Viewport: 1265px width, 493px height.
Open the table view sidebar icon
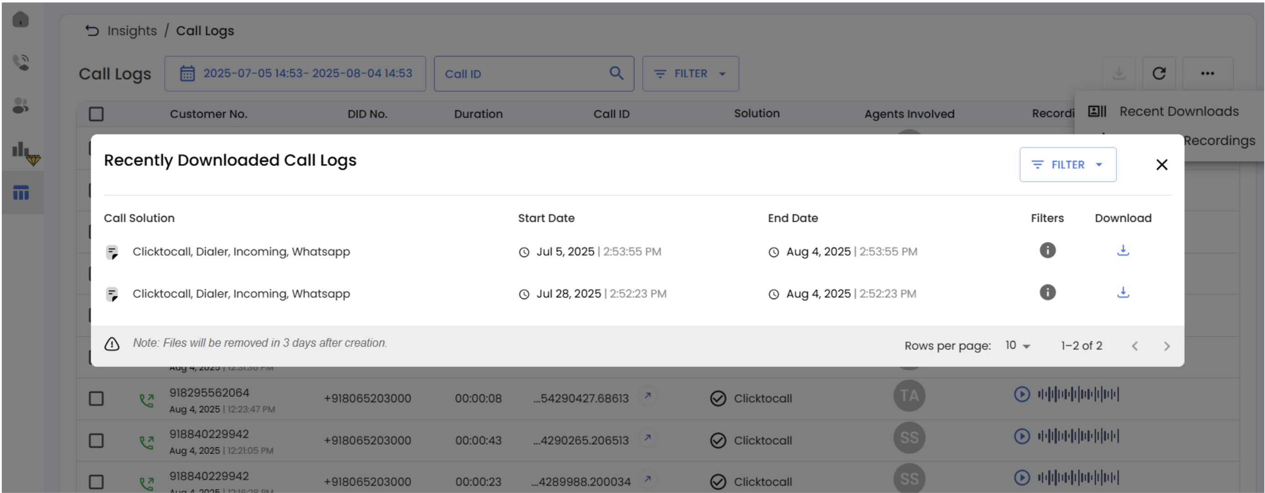pyautogui.click(x=21, y=193)
